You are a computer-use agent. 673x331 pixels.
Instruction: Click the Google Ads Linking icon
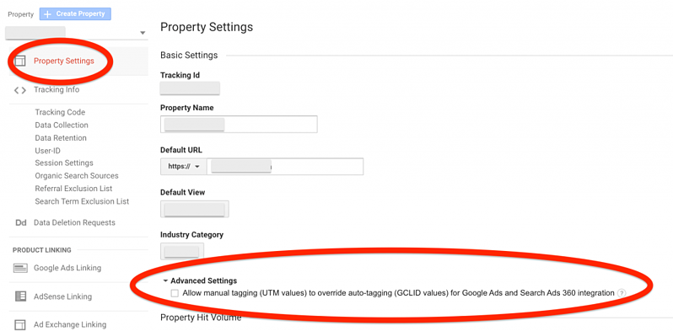click(x=20, y=269)
